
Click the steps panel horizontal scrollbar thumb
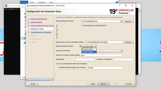coord(39,79)
